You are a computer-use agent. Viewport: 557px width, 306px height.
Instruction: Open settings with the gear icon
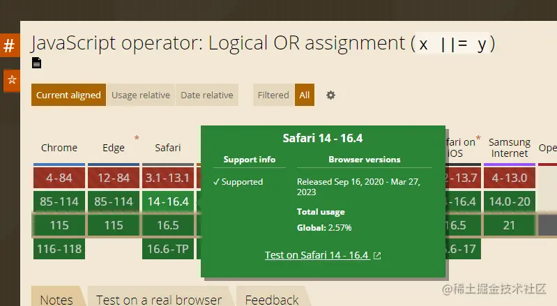click(330, 95)
